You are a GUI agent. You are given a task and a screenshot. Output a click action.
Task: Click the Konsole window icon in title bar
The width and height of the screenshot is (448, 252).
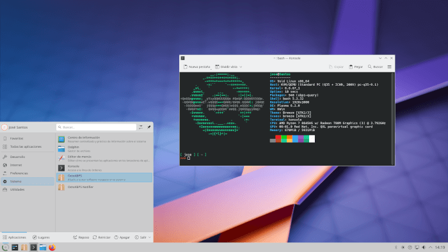tap(183, 58)
